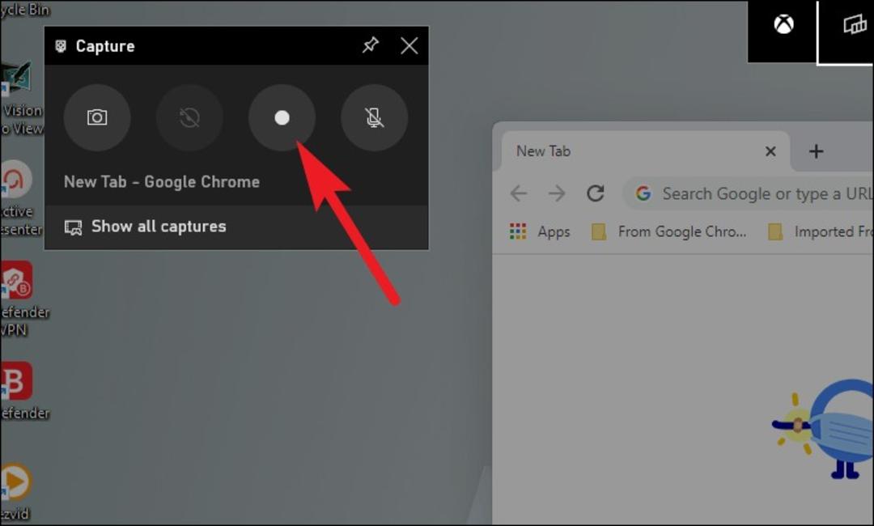874x526 pixels.
Task: Take a screenshot with the camera button
Action: 97,117
